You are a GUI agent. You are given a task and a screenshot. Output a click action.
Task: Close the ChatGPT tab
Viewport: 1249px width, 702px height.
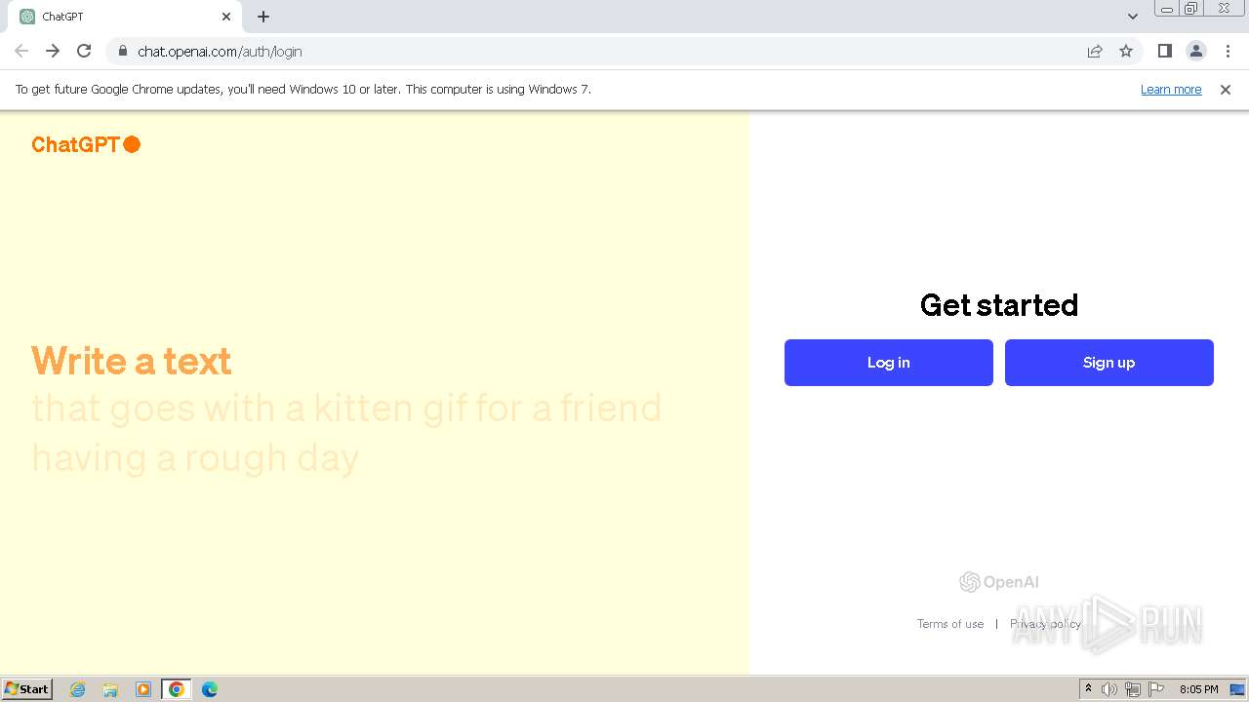click(226, 17)
